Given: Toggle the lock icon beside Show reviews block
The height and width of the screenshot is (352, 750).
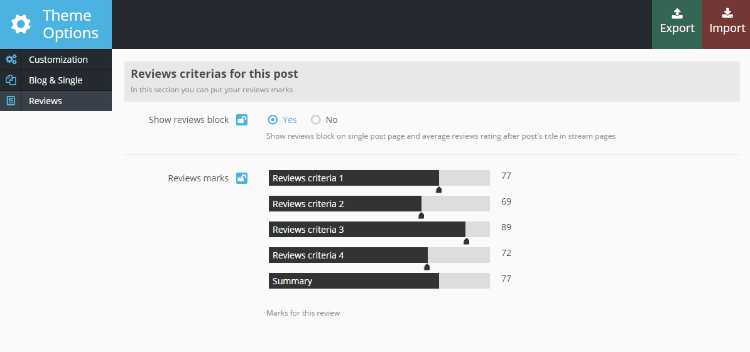Looking at the screenshot, I should click(242, 120).
